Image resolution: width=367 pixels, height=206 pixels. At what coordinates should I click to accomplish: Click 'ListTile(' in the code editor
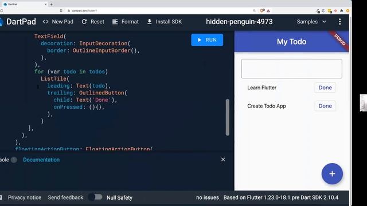(55, 79)
